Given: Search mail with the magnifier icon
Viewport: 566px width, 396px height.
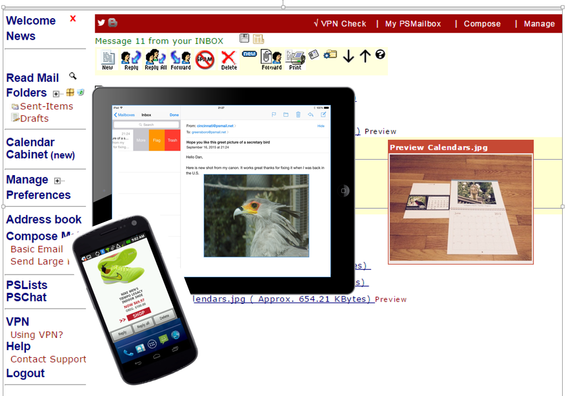Looking at the screenshot, I should point(73,76).
